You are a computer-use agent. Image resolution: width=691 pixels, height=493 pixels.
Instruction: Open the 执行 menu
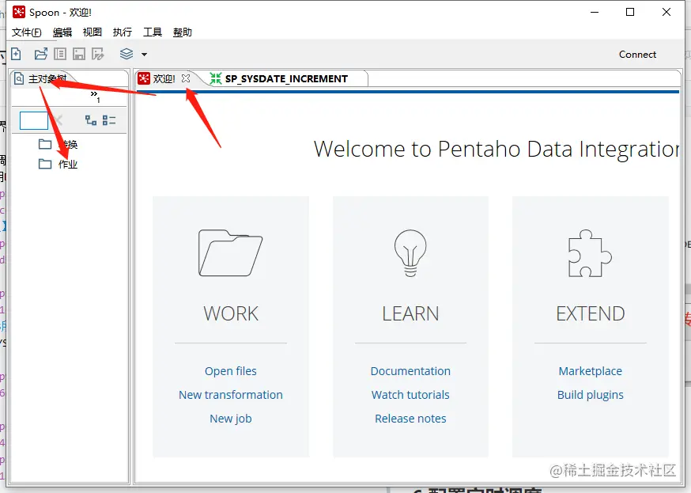(x=122, y=32)
